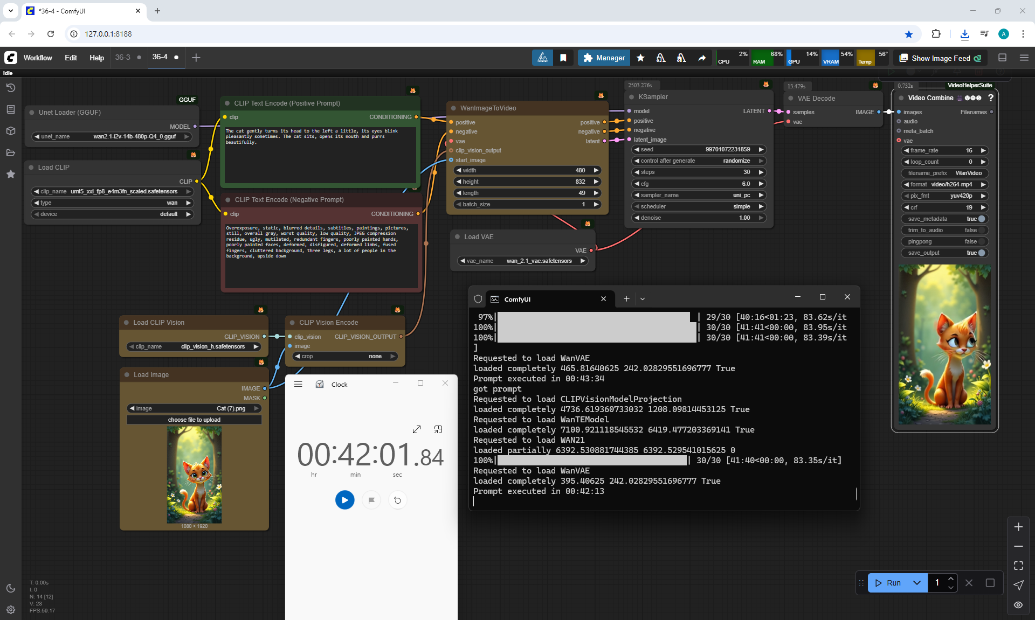Open the queue history sidebar icon

pos(11,88)
